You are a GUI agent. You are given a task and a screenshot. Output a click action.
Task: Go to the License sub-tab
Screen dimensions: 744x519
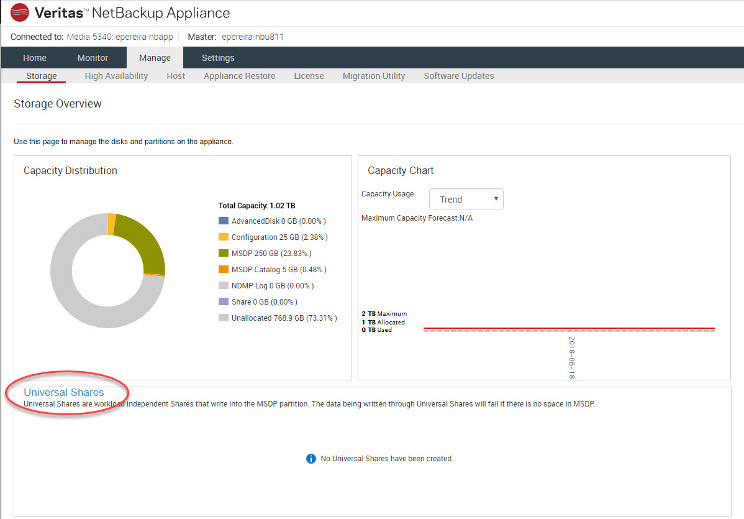[309, 76]
